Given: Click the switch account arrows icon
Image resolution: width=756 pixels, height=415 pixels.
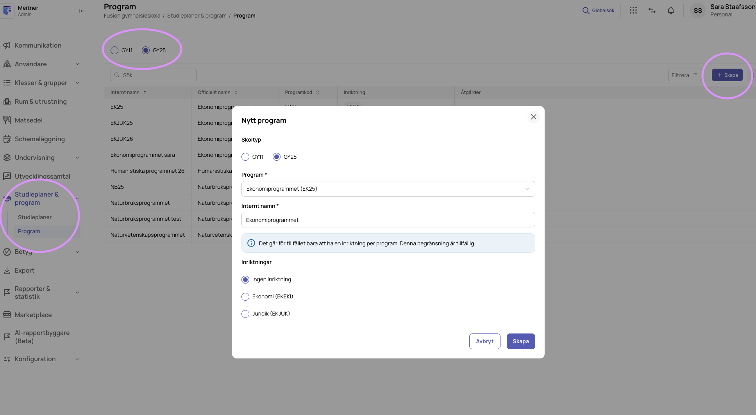Looking at the screenshot, I should click(652, 11).
